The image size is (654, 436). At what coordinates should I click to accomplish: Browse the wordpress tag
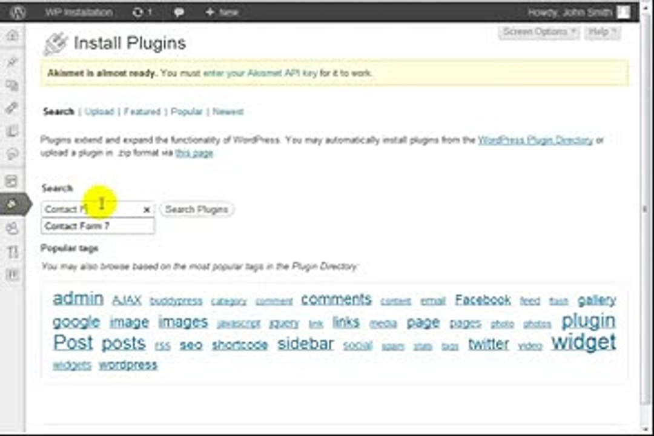(x=128, y=365)
